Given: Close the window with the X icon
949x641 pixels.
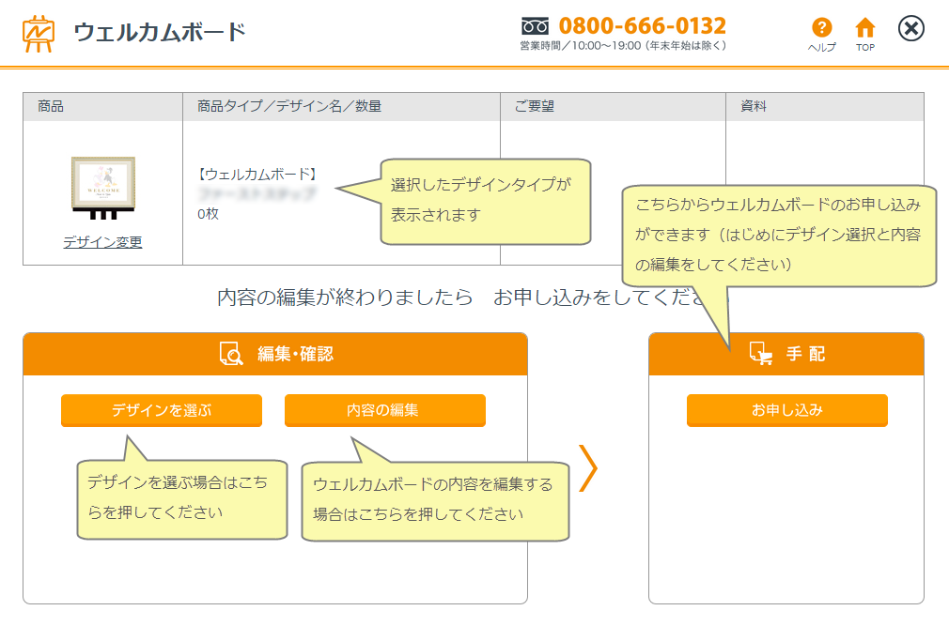Looking at the screenshot, I should point(910,29).
